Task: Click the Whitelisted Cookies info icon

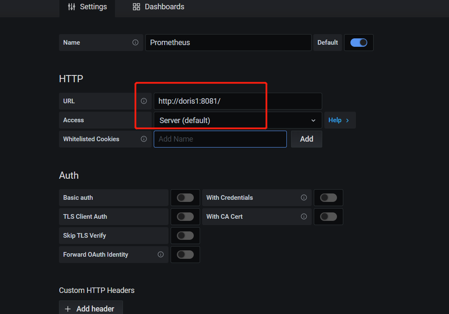Action: tap(144, 139)
